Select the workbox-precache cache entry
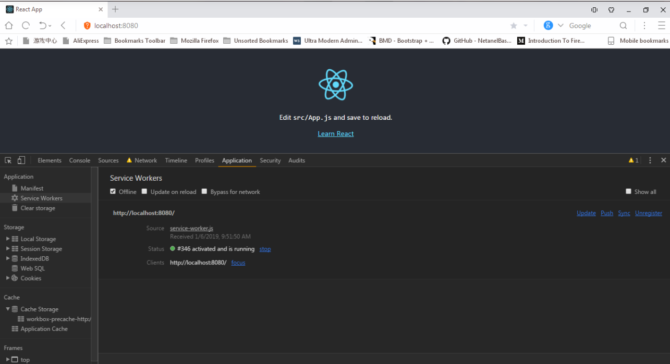The image size is (670, 364). click(54, 319)
